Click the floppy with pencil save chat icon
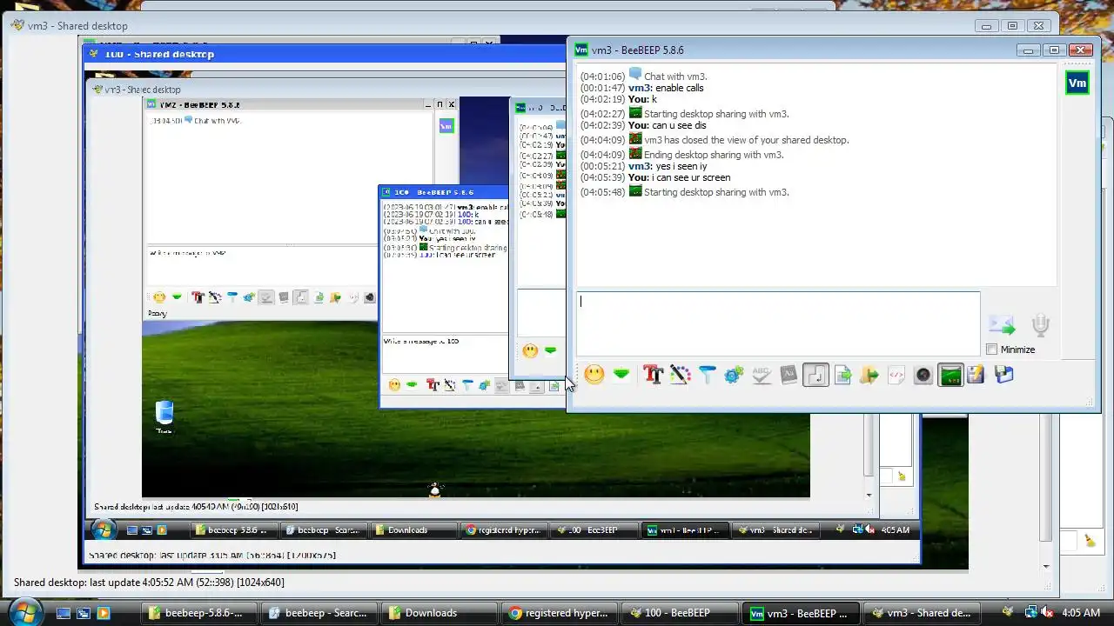1114x626 pixels. 976,375
